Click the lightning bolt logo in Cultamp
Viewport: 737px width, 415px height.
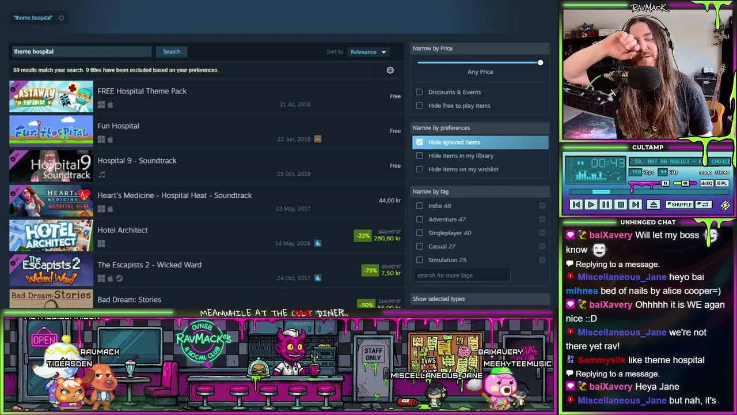tap(725, 205)
